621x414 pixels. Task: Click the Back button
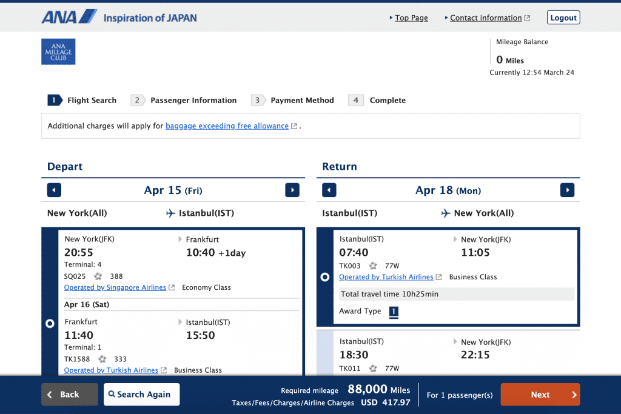[70, 394]
